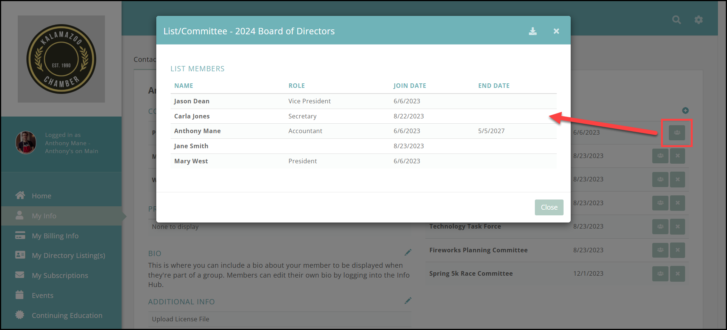Open My Billing Info page

pyautogui.click(x=55, y=236)
